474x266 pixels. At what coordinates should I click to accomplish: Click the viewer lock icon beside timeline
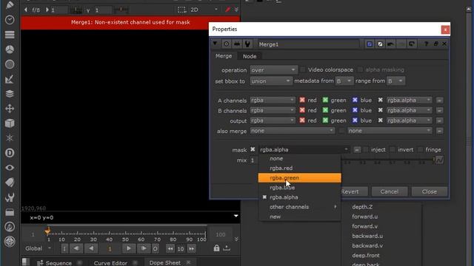216,248
